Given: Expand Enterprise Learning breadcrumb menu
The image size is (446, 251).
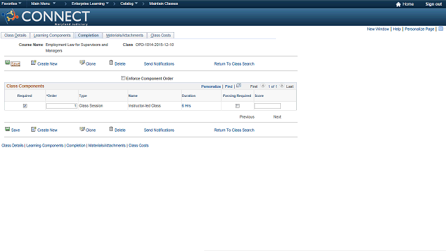Looking at the screenshot, I should [x=90, y=3].
